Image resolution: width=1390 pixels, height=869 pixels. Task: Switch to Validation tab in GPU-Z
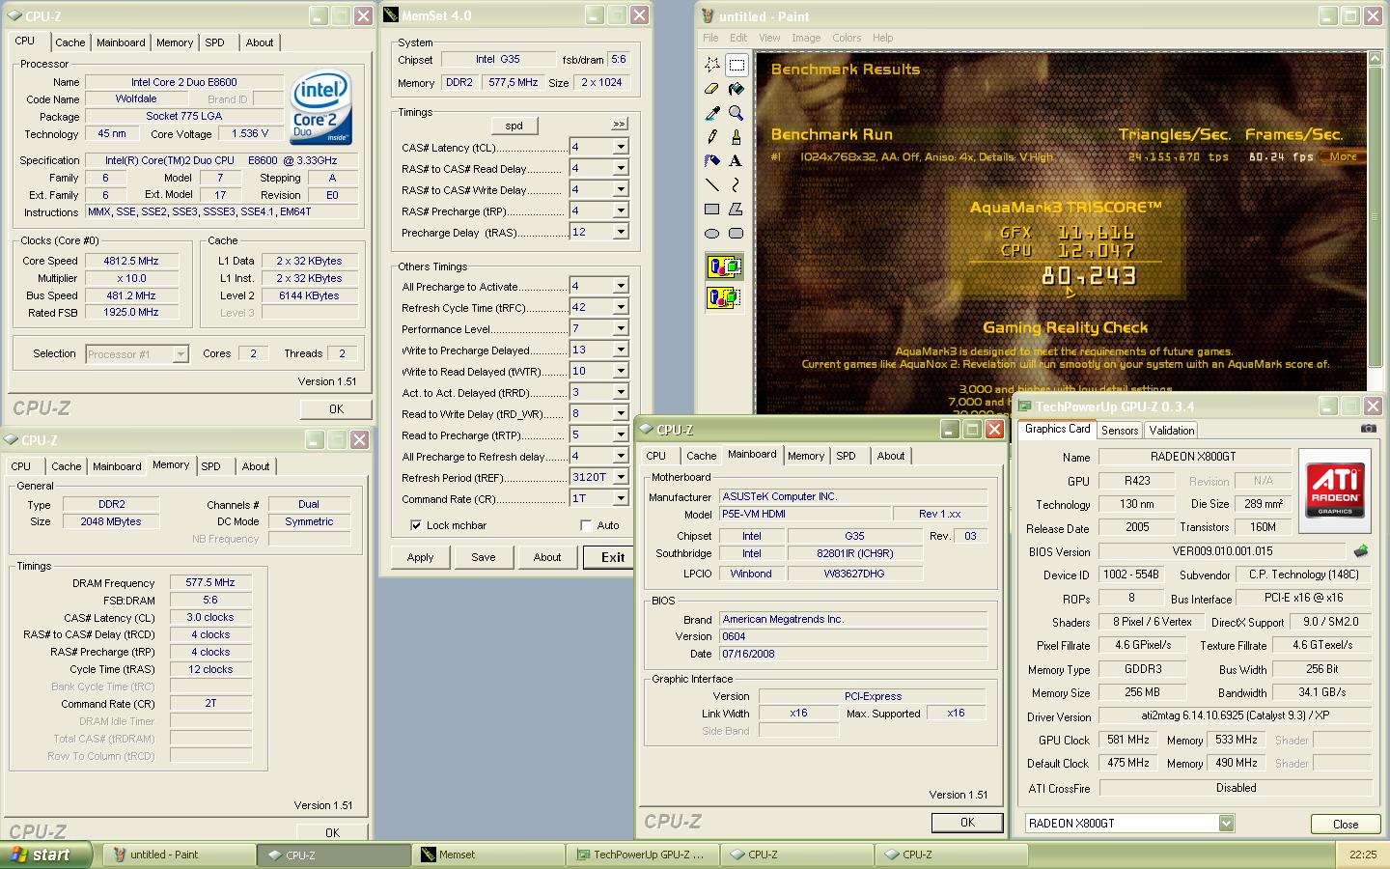pyautogui.click(x=1171, y=431)
